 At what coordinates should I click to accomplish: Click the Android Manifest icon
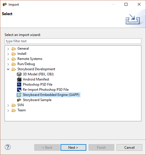tap(19, 79)
